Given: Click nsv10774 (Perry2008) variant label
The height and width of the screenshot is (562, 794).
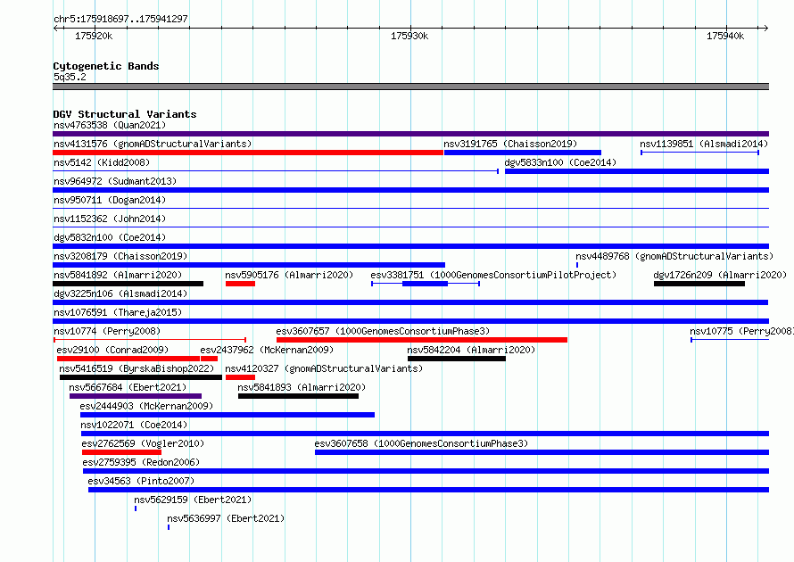Looking at the screenshot, I should pyautogui.click(x=107, y=331).
